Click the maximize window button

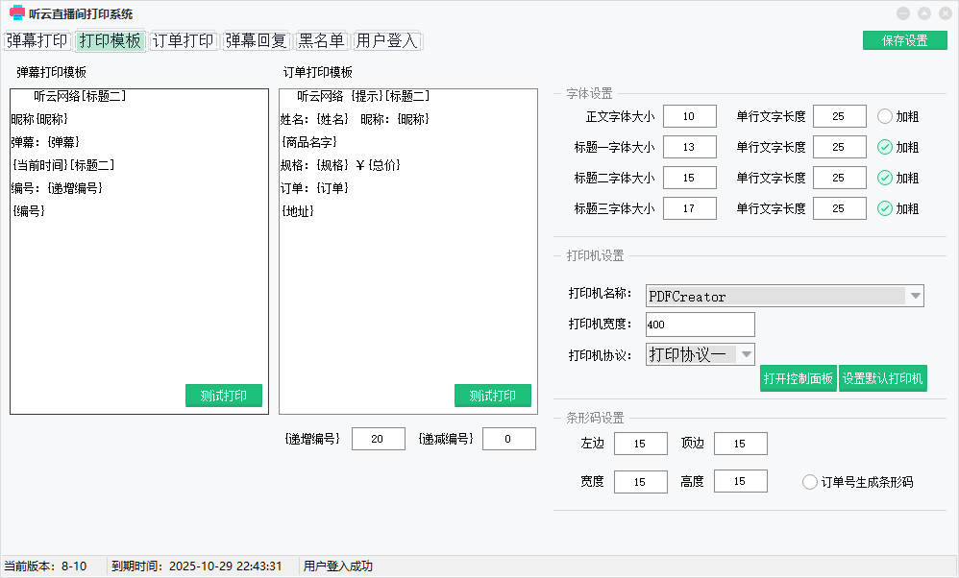(x=923, y=13)
